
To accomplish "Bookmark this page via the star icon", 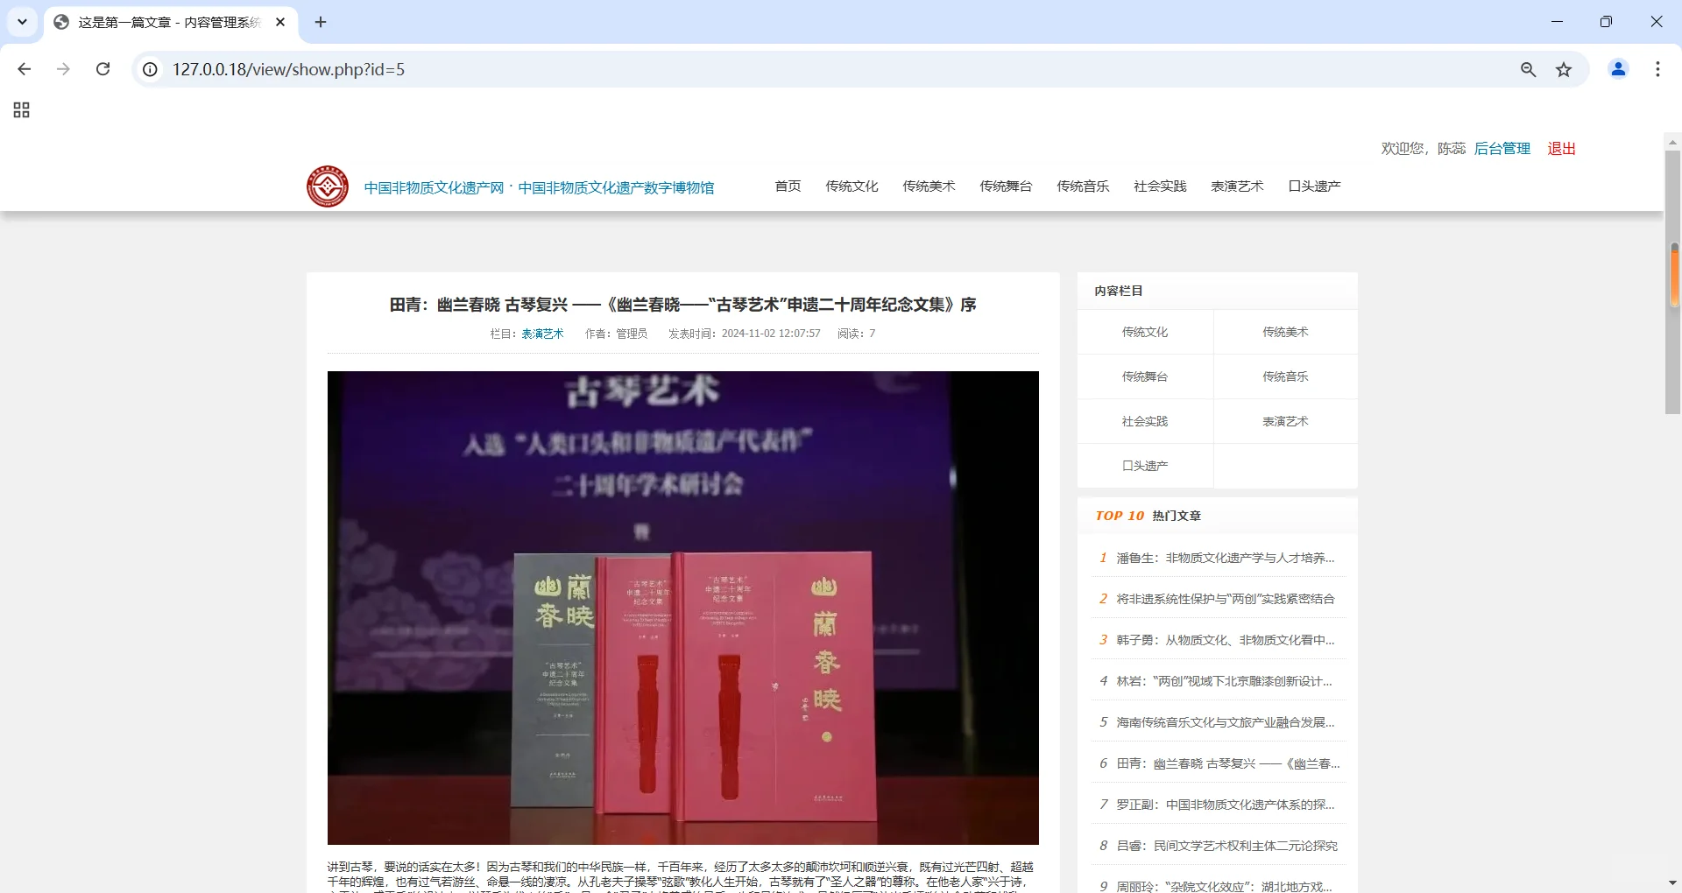I will (1564, 69).
